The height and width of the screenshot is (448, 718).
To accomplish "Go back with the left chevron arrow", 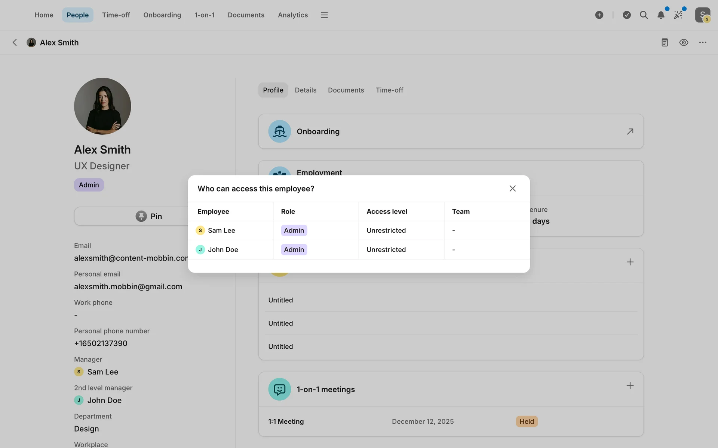I will pos(15,43).
